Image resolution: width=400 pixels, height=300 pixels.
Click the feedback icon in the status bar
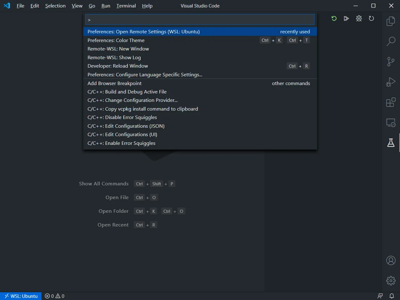(x=380, y=296)
